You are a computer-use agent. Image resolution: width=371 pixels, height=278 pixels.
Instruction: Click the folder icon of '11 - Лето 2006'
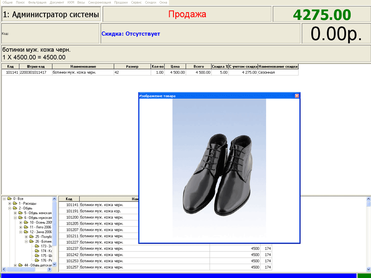(x=26, y=227)
